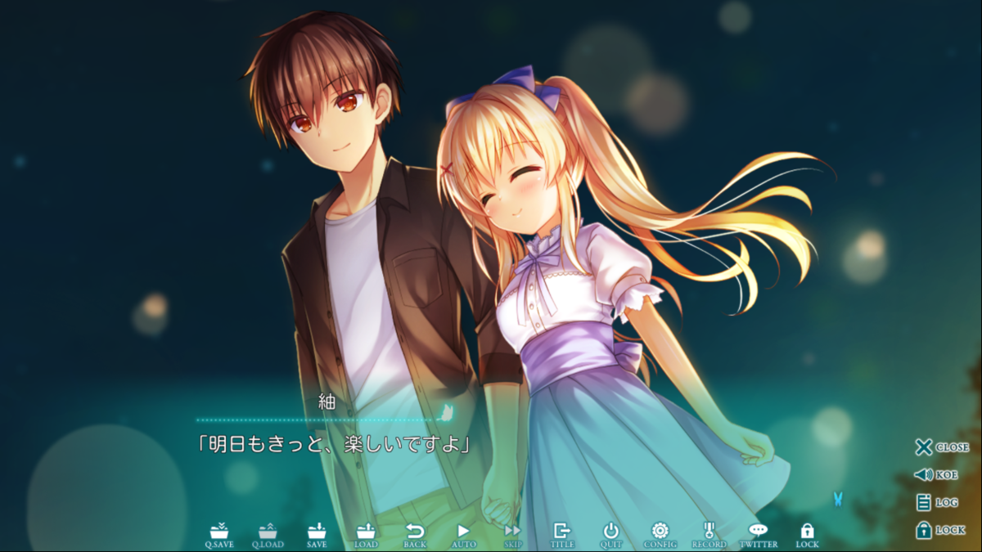Viewport: 982px width, 552px height.
Task: Open the RECORD medal icon
Action: click(x=709, y=536)
